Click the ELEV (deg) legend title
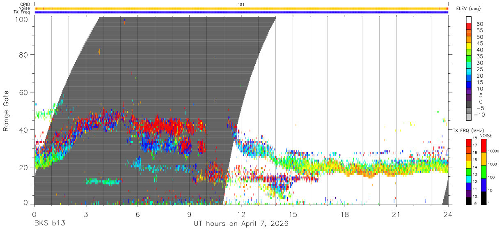Image resolution: width=504 pixels, height=232 pixels. [x=468, y=8]
